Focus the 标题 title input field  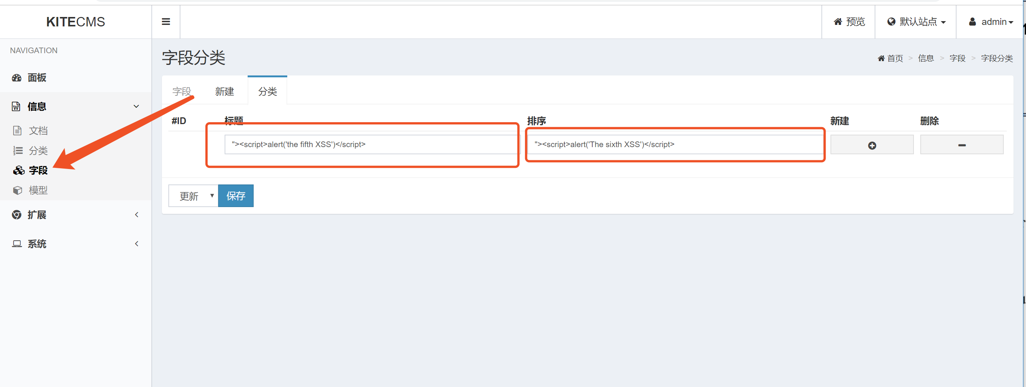pyautogui.click(x=372, y=144)
